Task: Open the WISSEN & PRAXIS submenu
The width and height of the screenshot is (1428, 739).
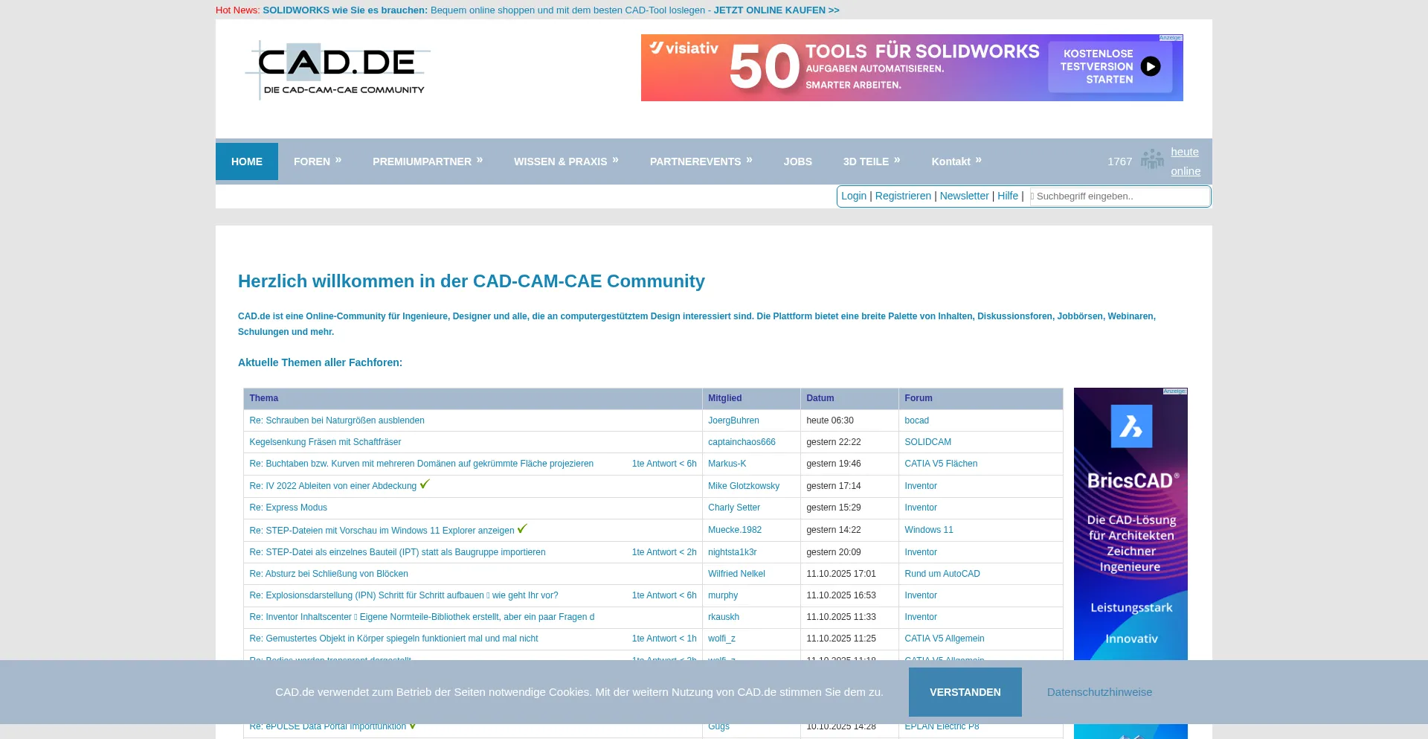Action: click(566, 161)
